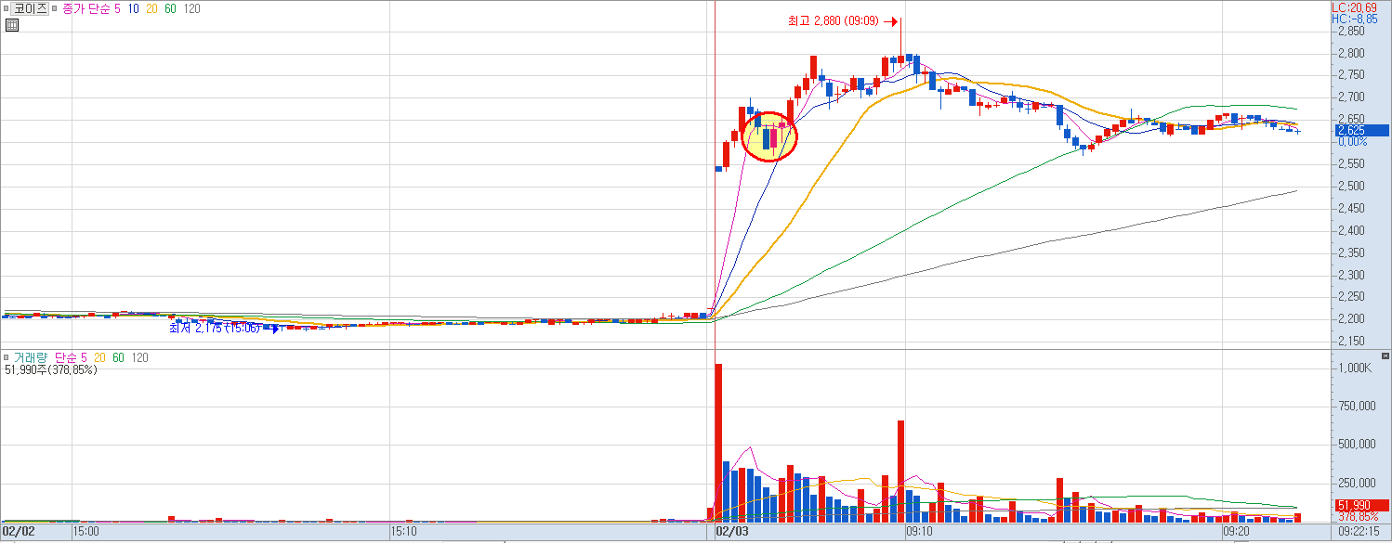Click the 09:22:15 current time stamp
This screenshot has width=1392, height=543.
(x=1360, y=532)
